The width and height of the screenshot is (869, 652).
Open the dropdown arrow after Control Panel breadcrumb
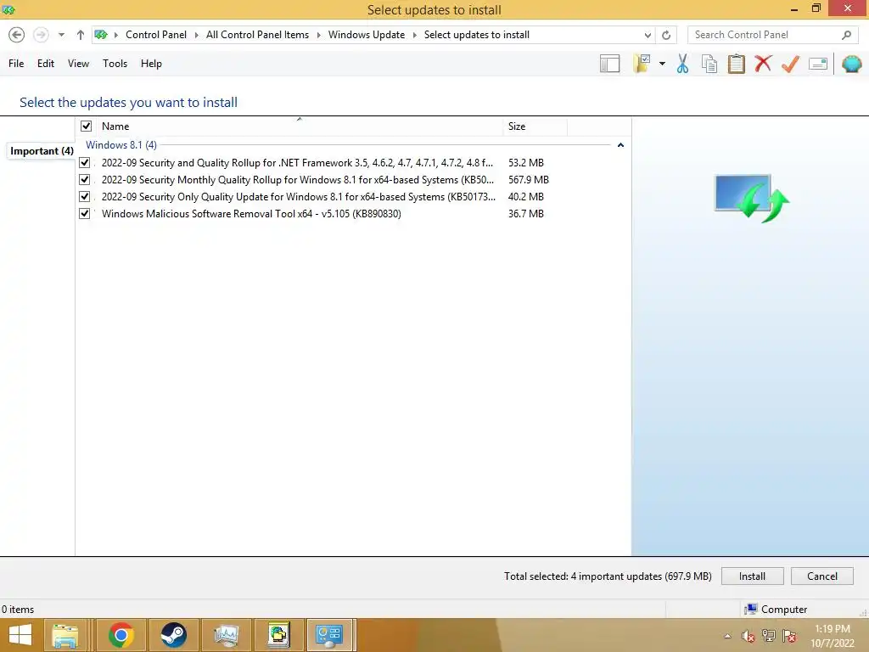197,35
